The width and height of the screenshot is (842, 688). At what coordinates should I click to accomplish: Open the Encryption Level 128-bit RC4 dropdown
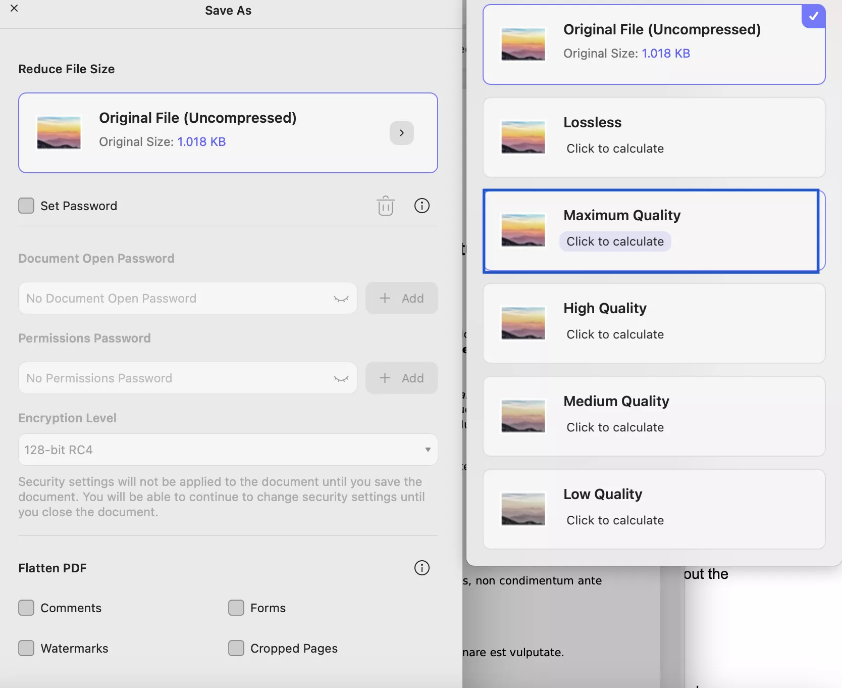tap(228, 450)
